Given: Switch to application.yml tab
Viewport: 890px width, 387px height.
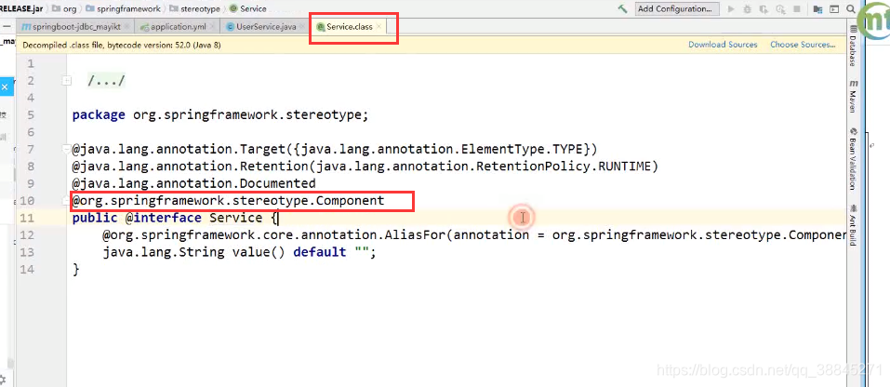Looking at the screenshot, I should pos(177,27).
